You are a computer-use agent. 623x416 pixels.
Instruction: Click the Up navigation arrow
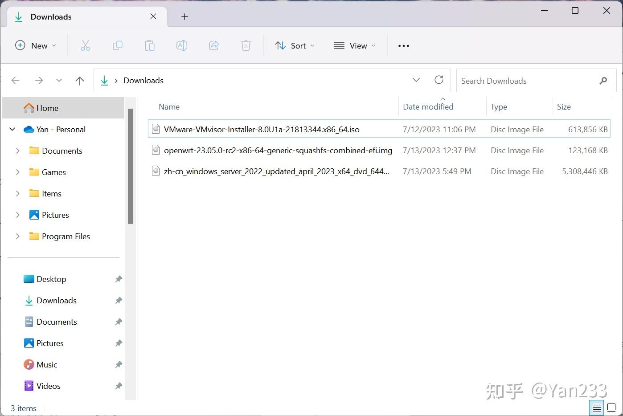click(x=80, y=81)
